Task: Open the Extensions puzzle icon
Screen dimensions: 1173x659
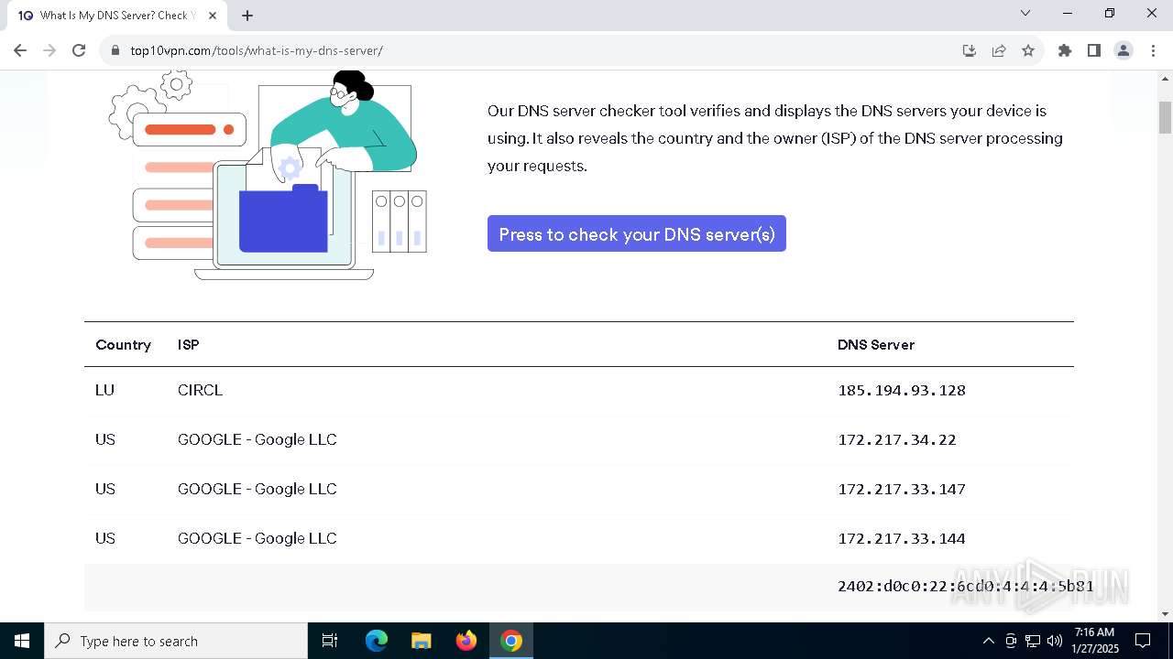Action: click(x=1065, y=50)
